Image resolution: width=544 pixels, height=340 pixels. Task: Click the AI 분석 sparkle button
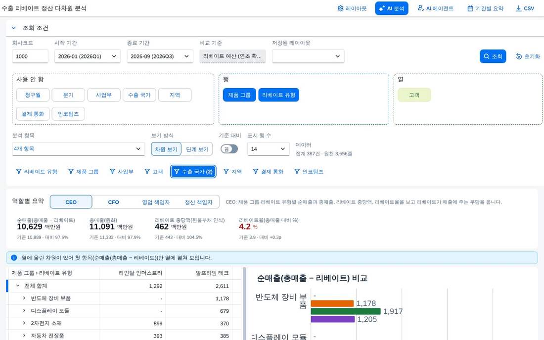[x=391, y=8]
